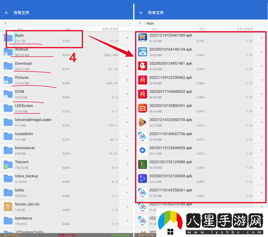Toggle selection dot for DCIM folder
This screenshot has height=237, width=268.
point(127,94)
